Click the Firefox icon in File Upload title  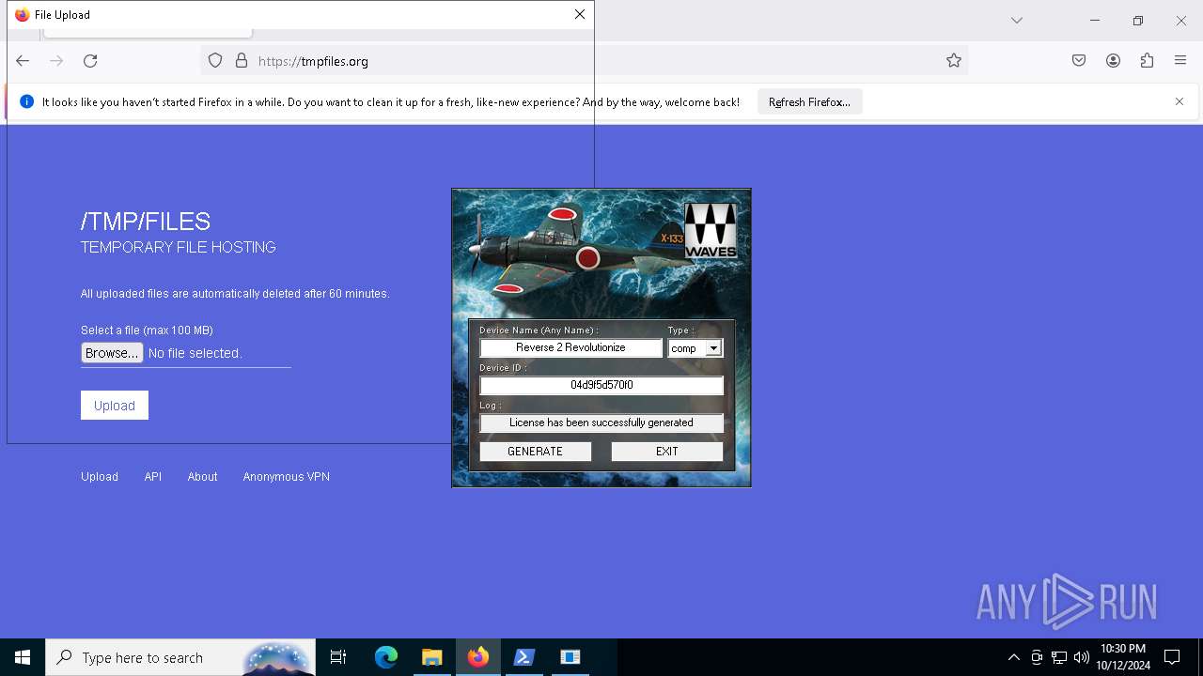(23, 14)
